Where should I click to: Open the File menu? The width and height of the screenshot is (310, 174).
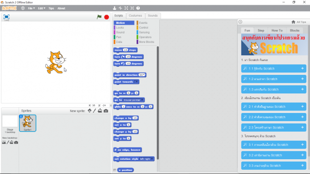coord(31,8)
